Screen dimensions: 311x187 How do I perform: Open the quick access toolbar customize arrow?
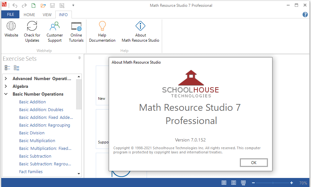73,5
